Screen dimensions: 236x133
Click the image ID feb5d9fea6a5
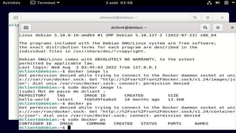[100, 99]
